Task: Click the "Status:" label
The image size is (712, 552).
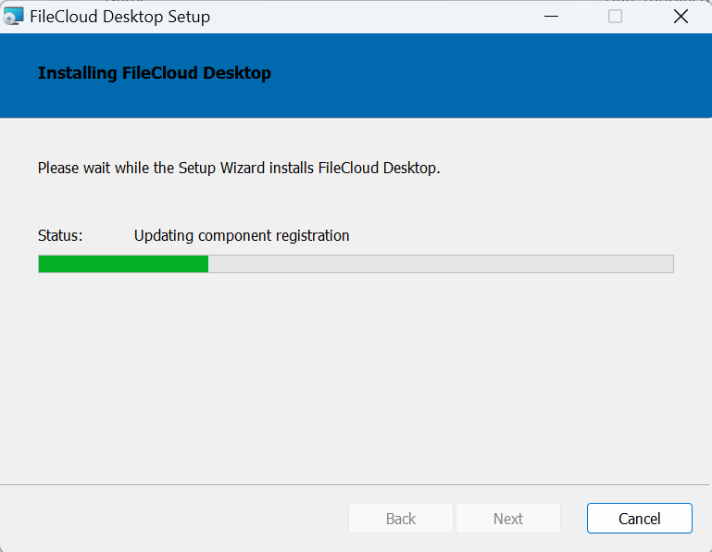Action: pos(60,235)
